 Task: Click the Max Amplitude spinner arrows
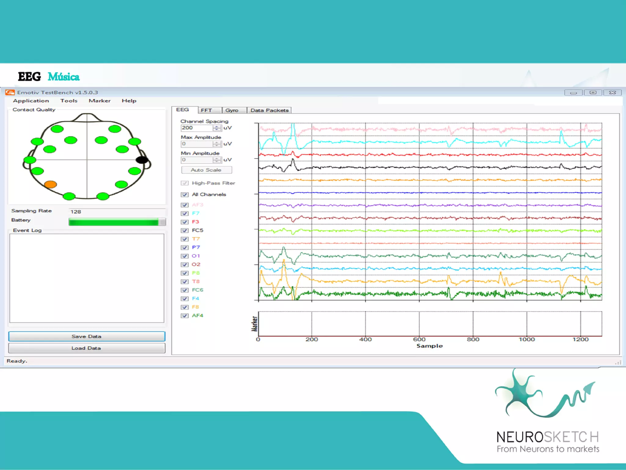[x=217, y=144]
